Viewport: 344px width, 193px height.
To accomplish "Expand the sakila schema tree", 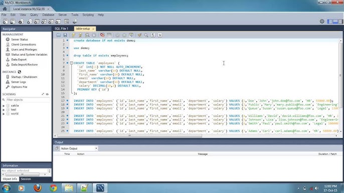I will coord(4,105).
